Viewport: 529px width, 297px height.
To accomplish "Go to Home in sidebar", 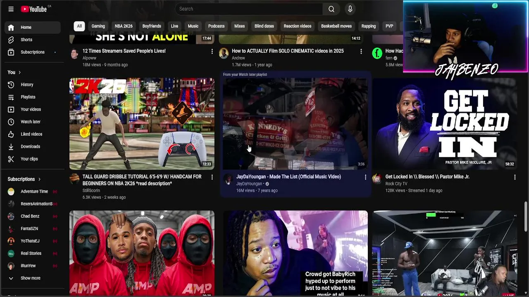I will pos(33,27).
